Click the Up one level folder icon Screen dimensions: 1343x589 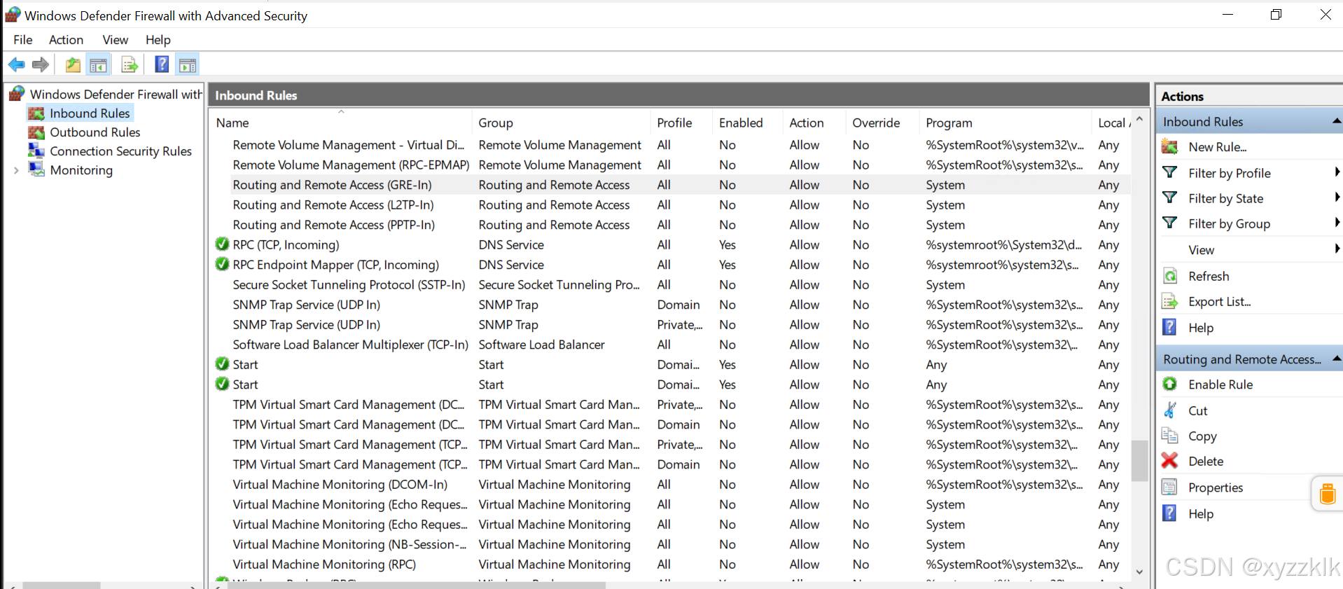[x=73, y=65]
